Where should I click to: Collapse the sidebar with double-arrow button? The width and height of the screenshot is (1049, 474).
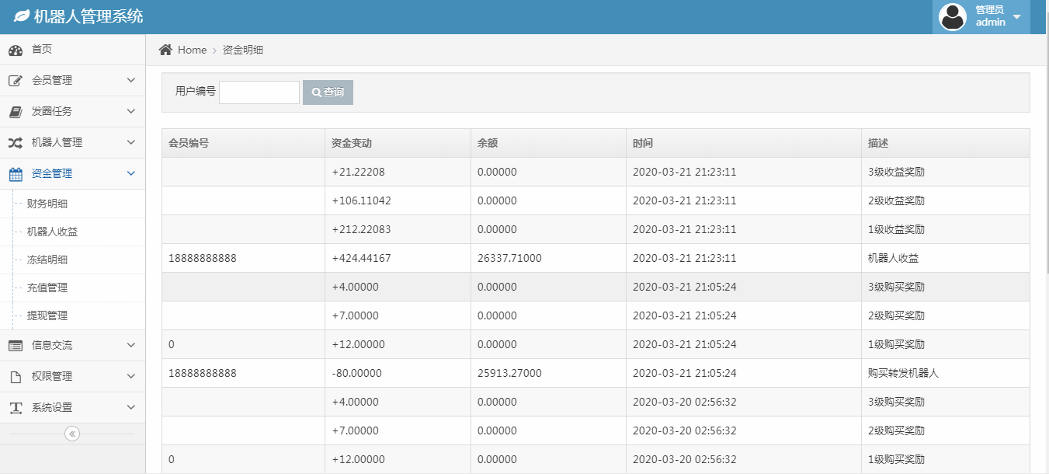pos(72,434)
